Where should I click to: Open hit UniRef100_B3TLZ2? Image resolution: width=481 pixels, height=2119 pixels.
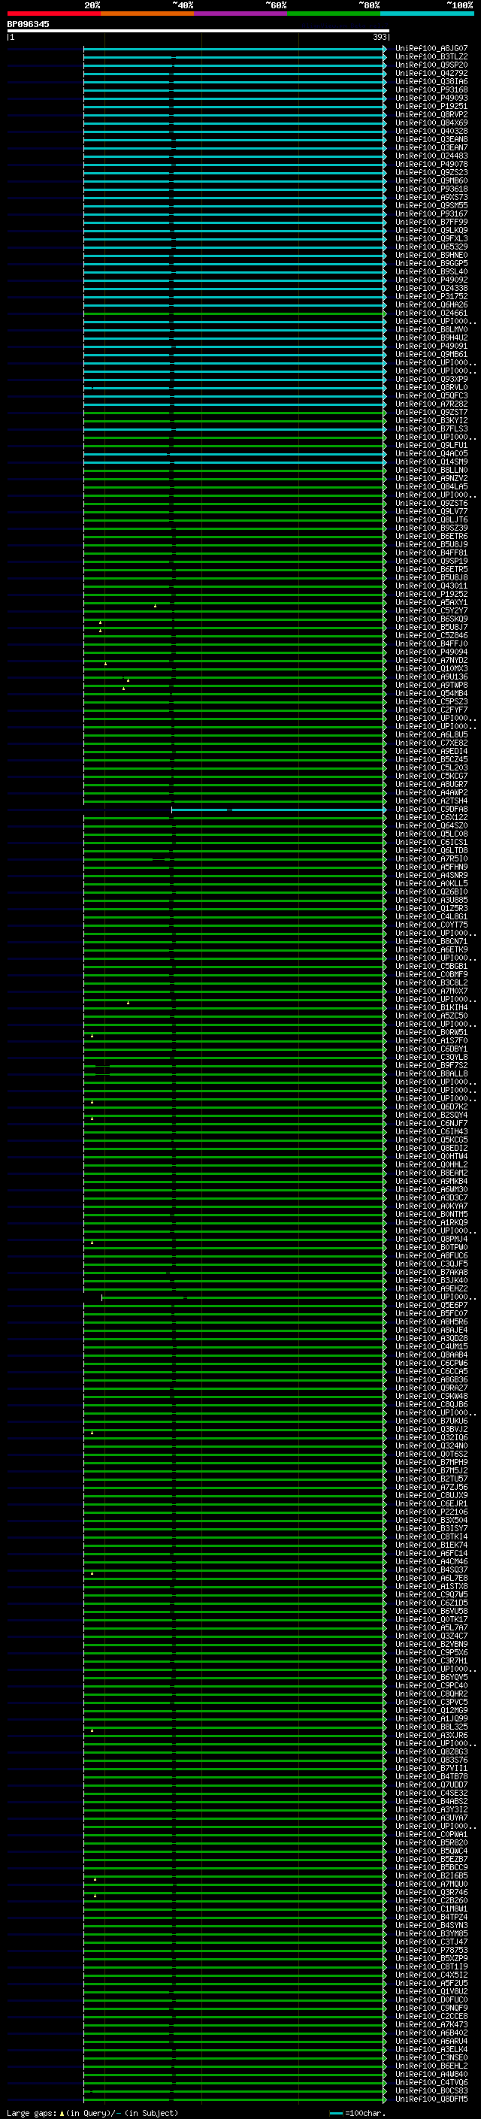431,57
